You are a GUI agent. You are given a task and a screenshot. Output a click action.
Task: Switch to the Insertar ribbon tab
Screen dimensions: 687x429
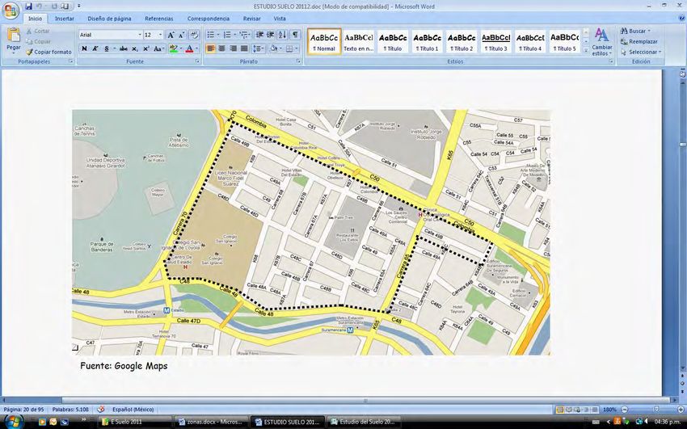click(64, 18)
